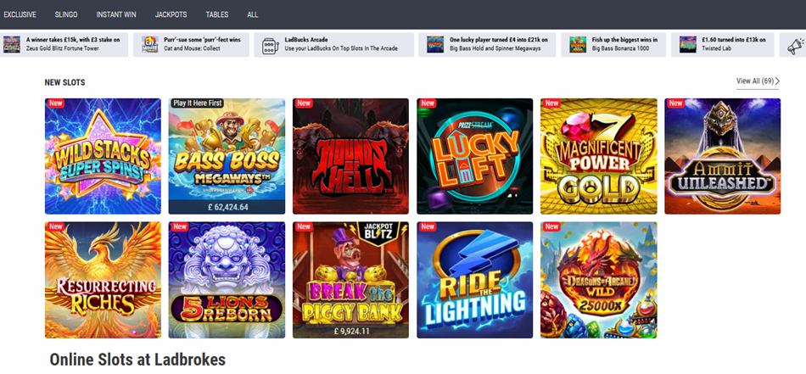Click the megaphone announcement icon
This screenshot has width=806, height=374.
pos(796,45)
